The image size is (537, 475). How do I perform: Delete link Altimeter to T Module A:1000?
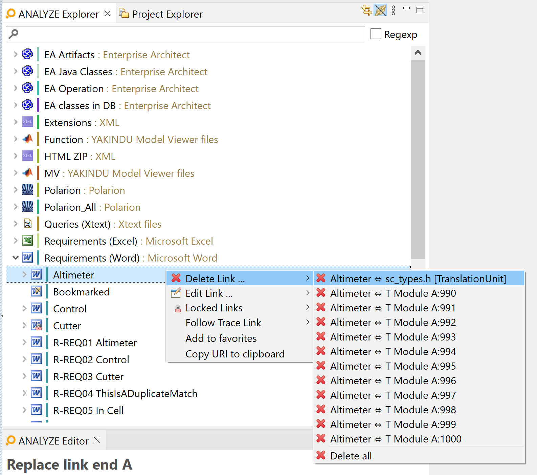click(x=419, y=439)
